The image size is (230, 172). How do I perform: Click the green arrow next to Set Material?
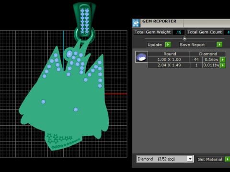(x=228, y=159)
